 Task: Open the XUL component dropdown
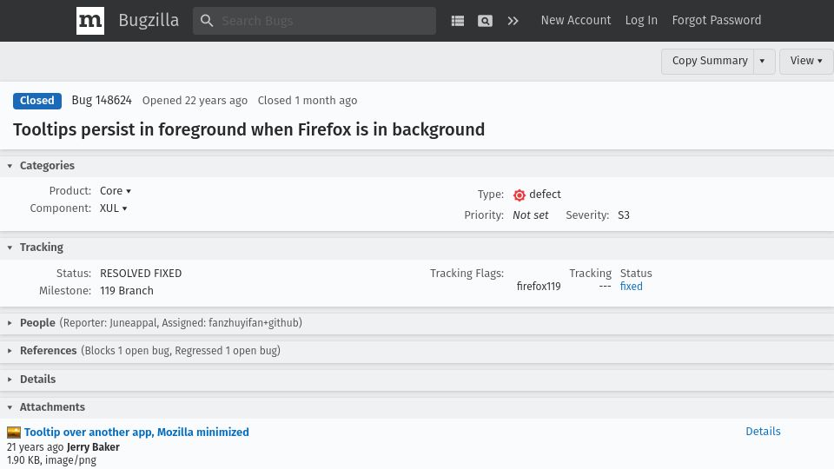113,208
